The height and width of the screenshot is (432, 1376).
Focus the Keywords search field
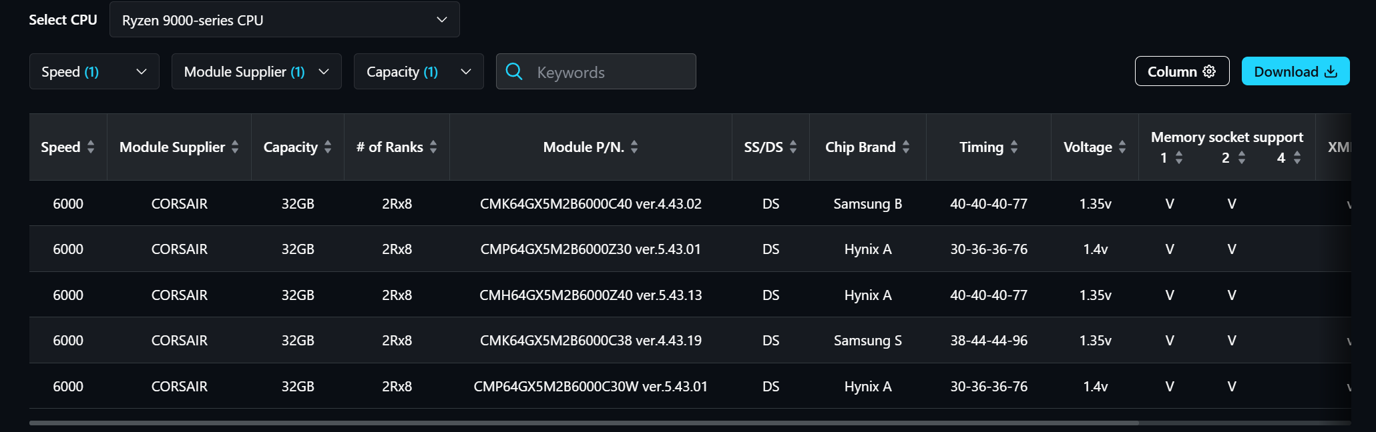click(611, 72)
